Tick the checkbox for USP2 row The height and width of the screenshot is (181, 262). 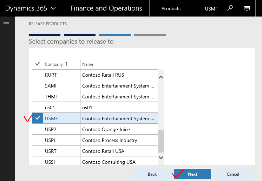38,129
